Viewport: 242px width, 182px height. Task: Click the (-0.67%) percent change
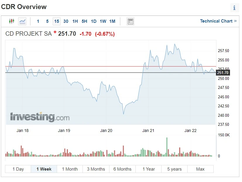[x=105, y=34]
